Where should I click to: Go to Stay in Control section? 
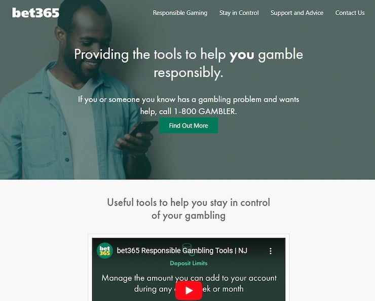coord(239,13)
